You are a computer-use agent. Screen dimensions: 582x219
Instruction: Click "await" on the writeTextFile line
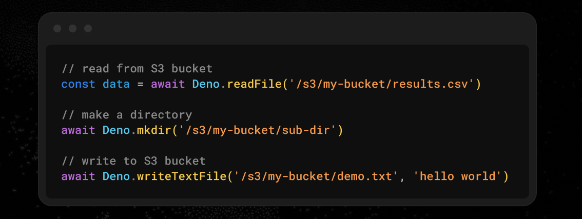[79, 176]
